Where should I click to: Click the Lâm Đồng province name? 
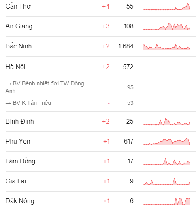[x=20, y=161]
